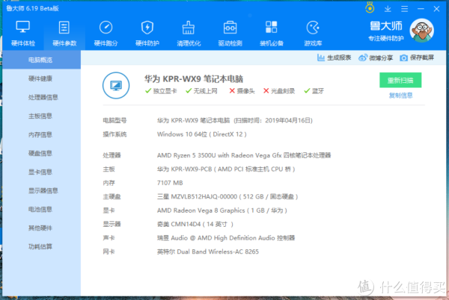Click the 鲁大师 mascot avatar
The image size is (449, 300).
click(x=421, y=31)
